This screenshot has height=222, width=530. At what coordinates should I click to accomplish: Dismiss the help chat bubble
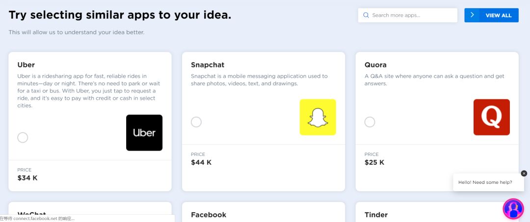524,174
